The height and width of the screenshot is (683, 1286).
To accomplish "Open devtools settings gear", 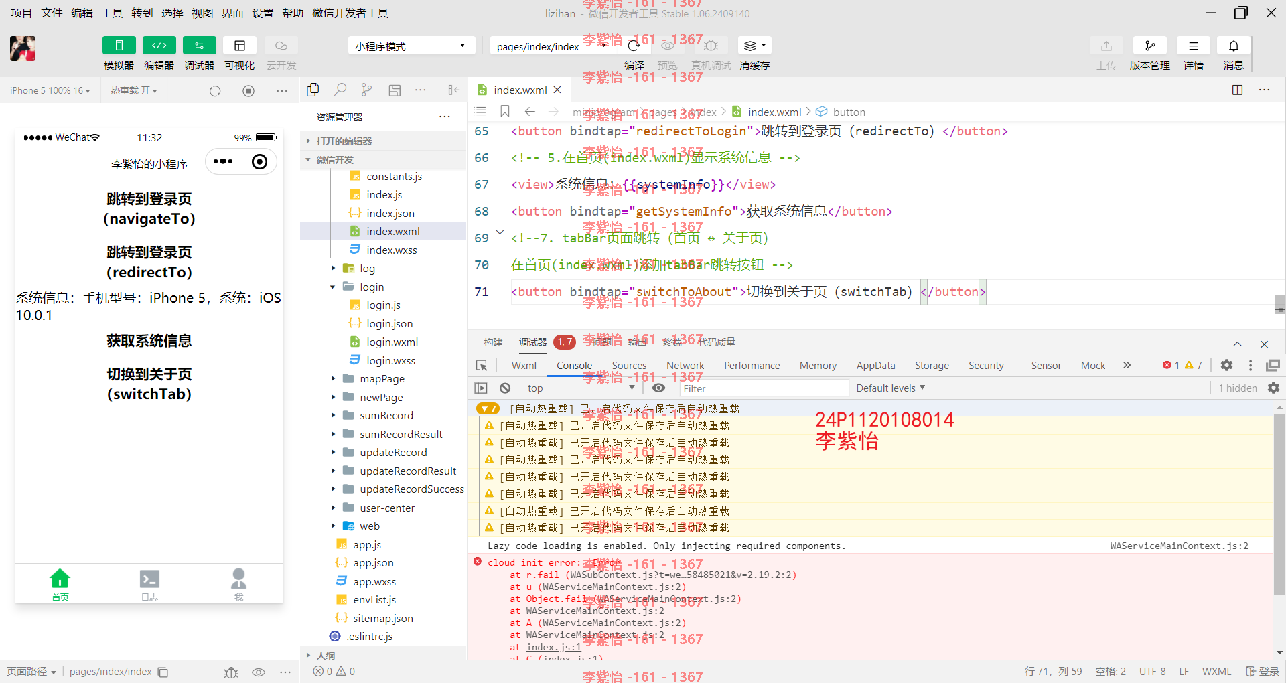I will coord(1226,365).
